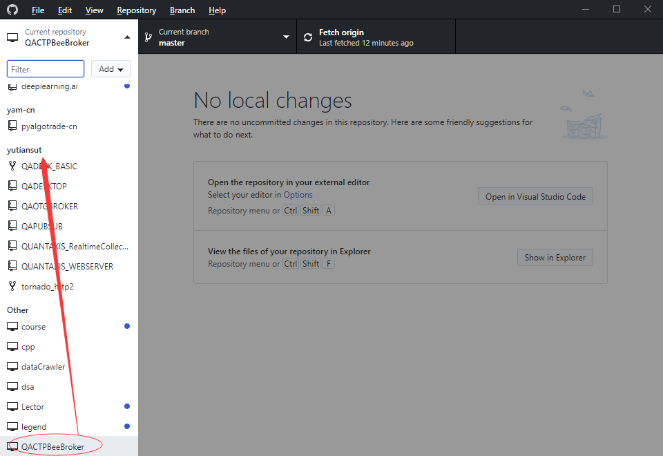Open the Add dropdown menu
This screenshot has height=456, width=663.
[110, 68]
